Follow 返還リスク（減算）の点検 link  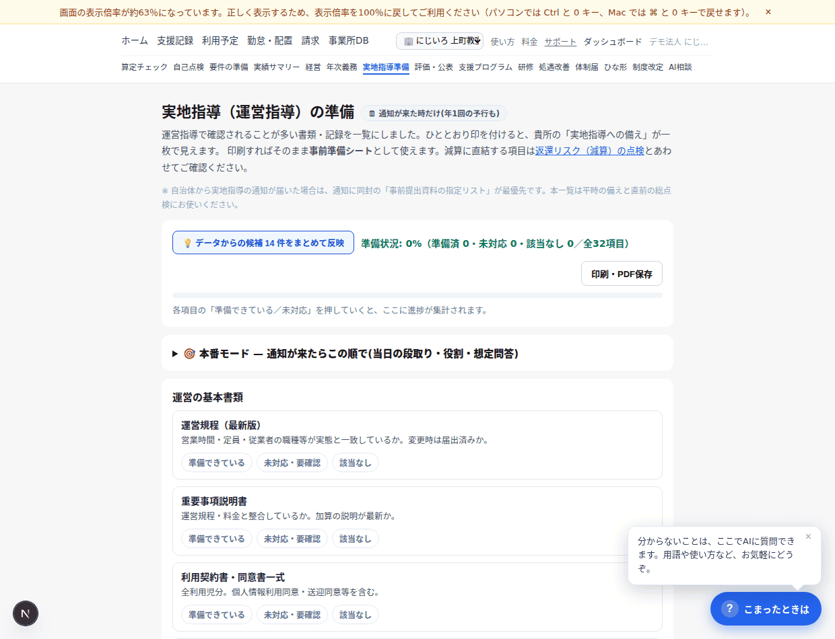[590, 151]
